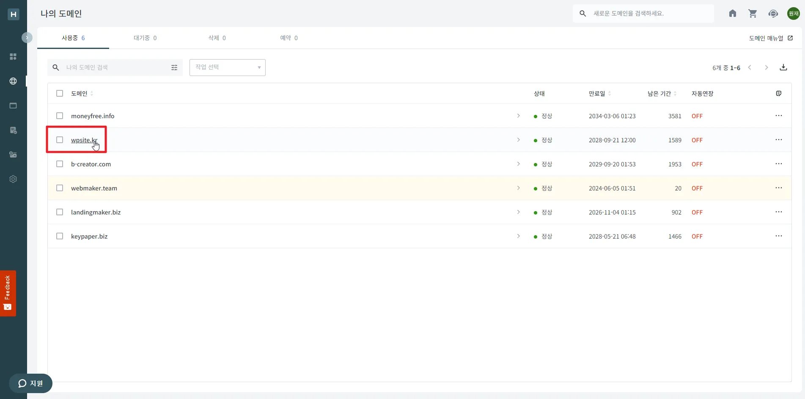Check the webmaker.team checkbox
The image size is (805, 399).
click(x=60, y=188)
